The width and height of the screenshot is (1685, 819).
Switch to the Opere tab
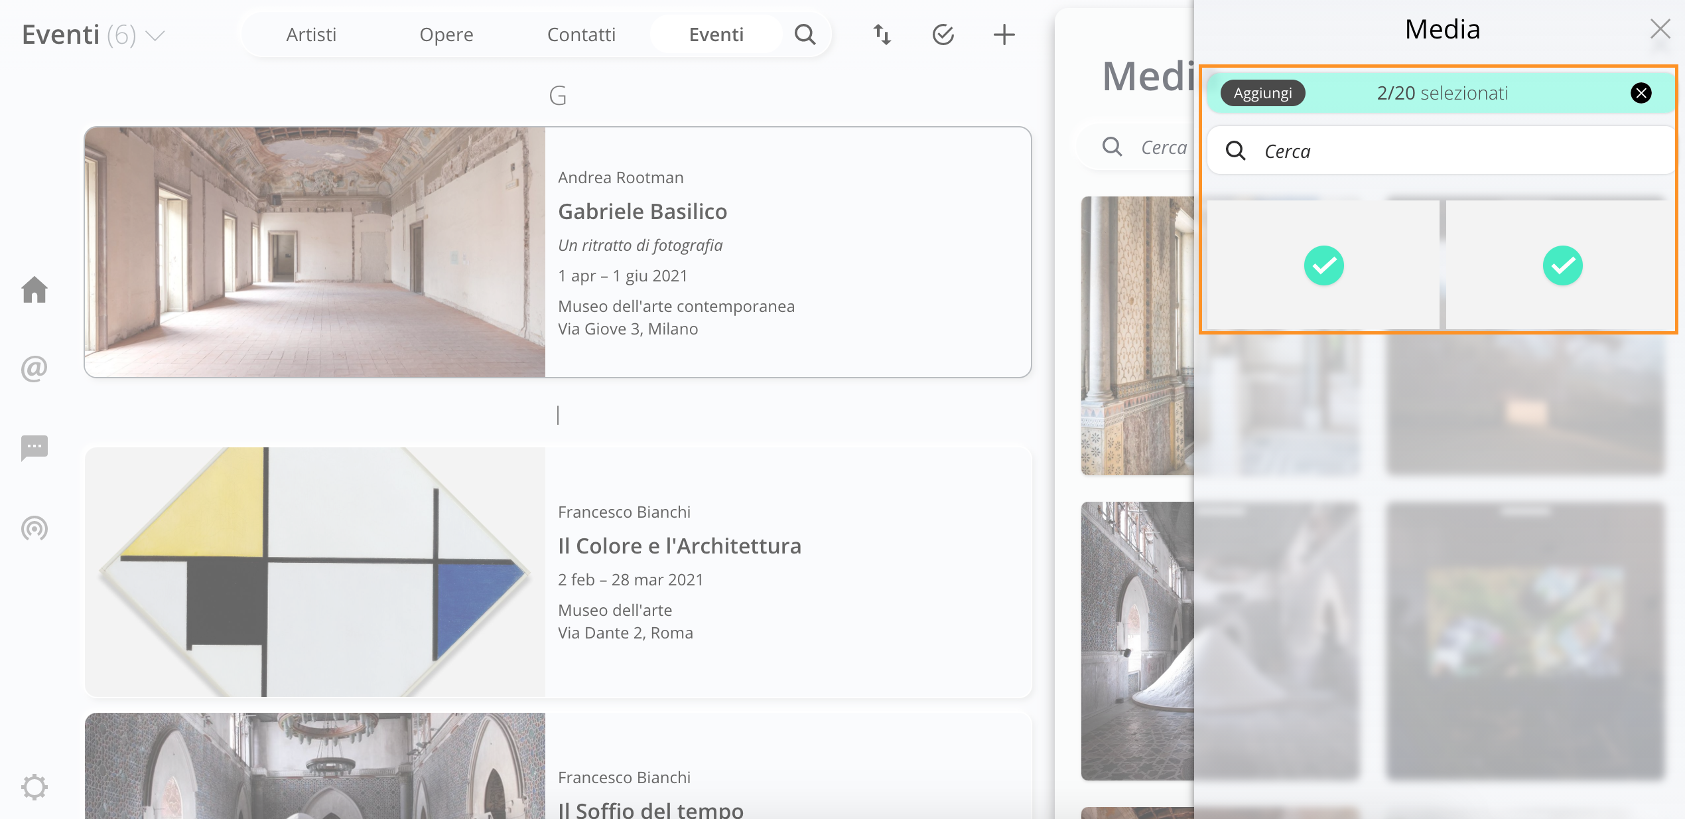[x=446, y=35]
